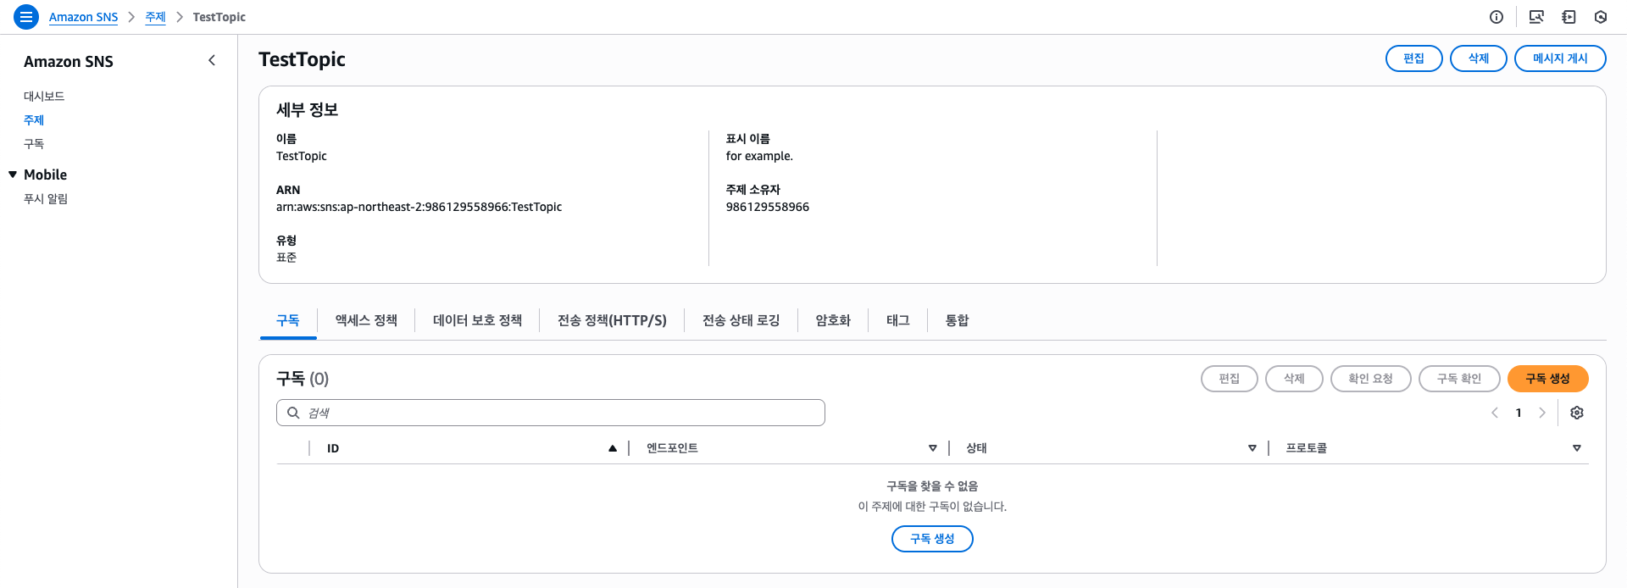Open the 태그 tab

point(898,320)
